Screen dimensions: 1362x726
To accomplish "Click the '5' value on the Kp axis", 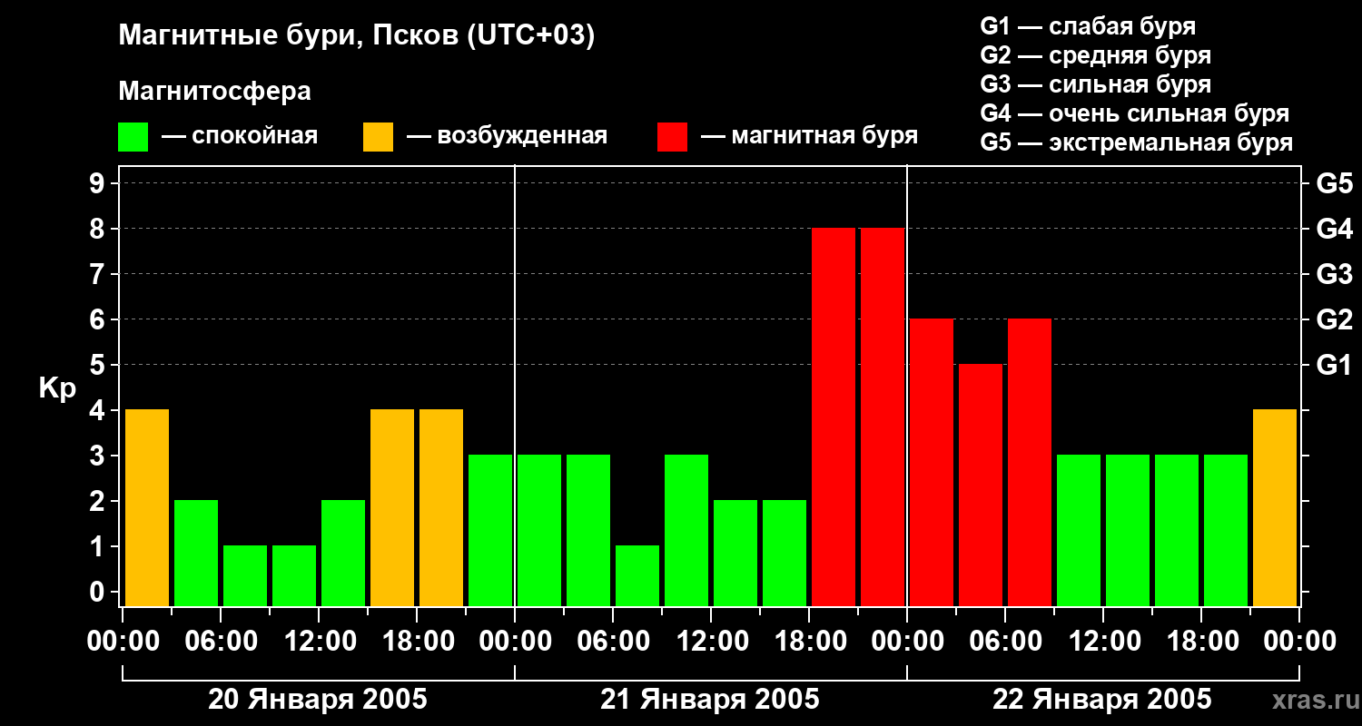I will coord(99,365).
